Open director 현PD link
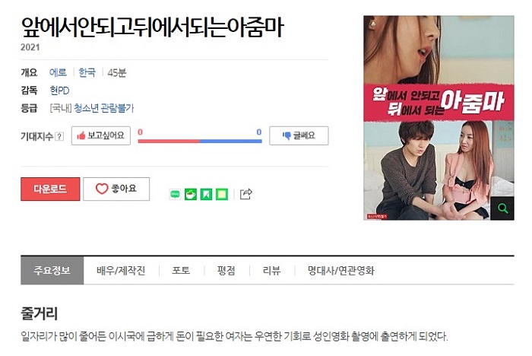The width and height of the screenshot is (532, 356). pos(59,91)
